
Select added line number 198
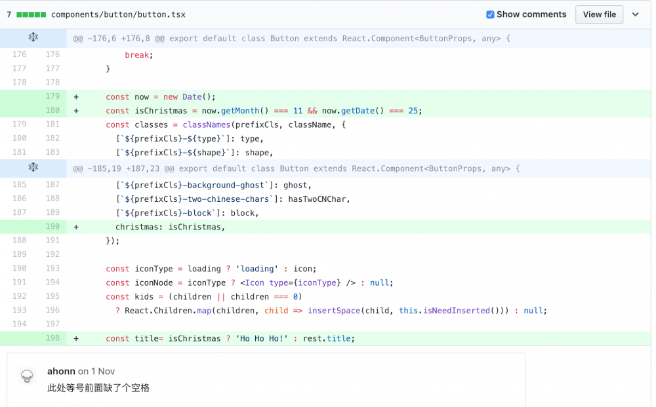[52, 338]
